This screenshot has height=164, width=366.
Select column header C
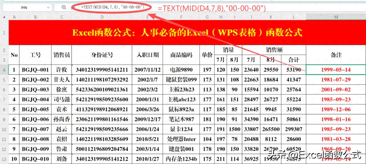62,17
